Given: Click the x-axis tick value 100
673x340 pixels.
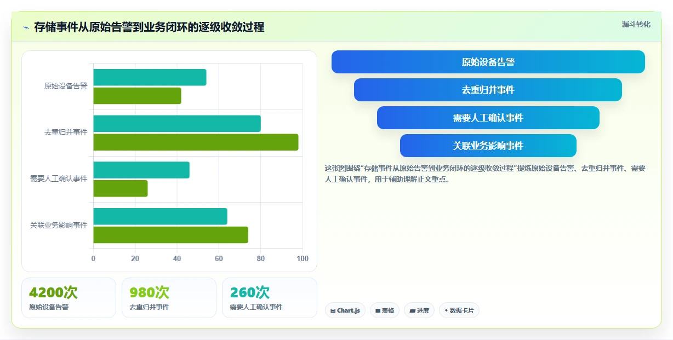Looking at the screenshot, I should (302, 258).
